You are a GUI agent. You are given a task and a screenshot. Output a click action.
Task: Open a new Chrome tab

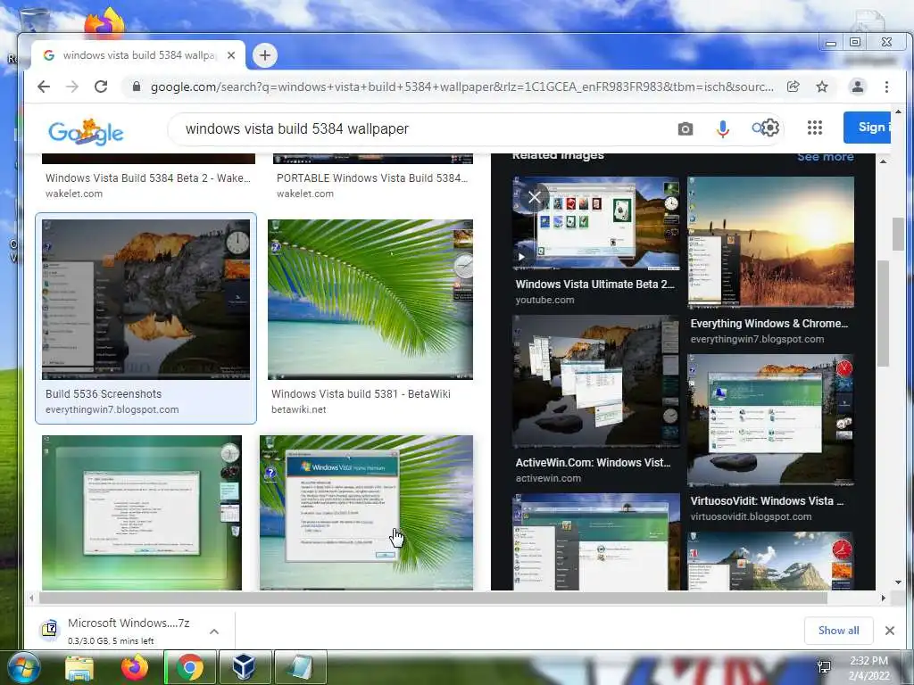(x=264, y=55)
